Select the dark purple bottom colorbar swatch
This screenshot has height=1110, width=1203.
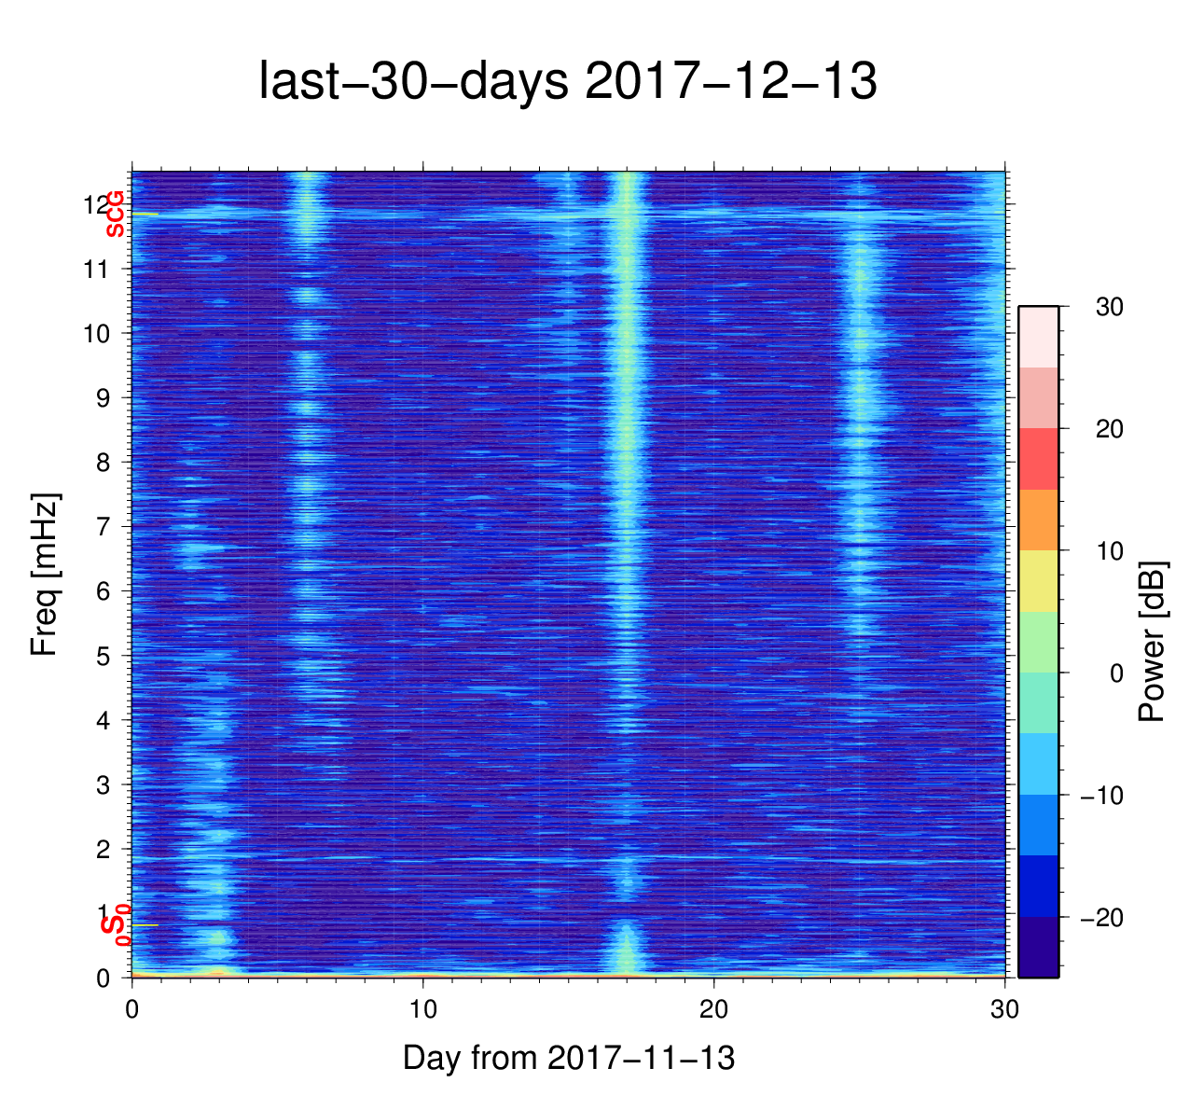click(1038, 947)
